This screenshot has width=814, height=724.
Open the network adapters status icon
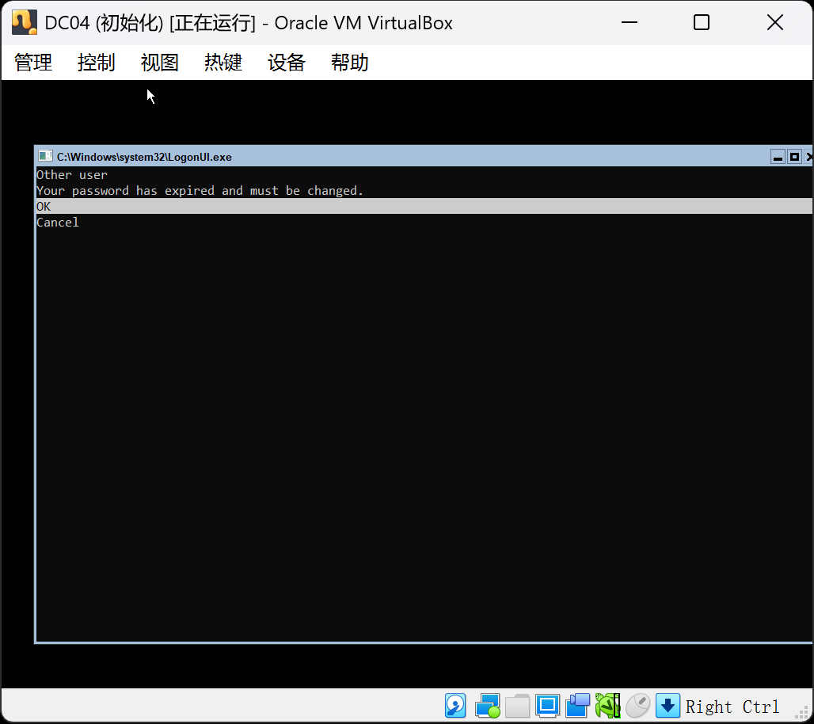pyautogui.click(x=487, y=705)
